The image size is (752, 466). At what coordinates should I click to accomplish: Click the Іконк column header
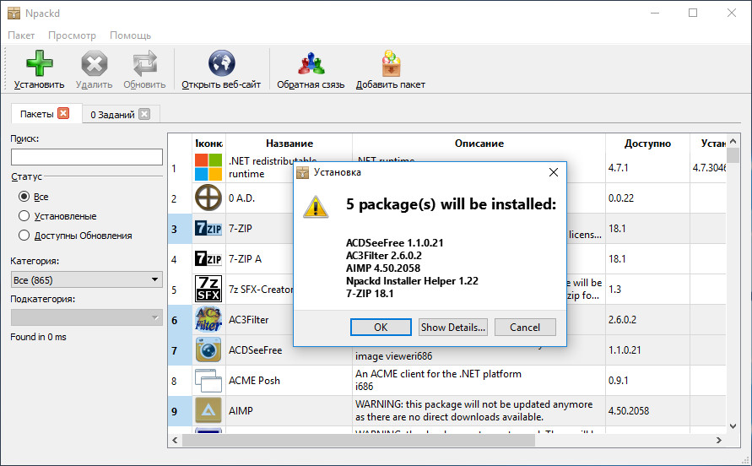208,143
